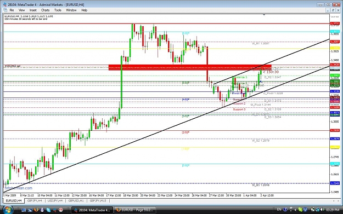This screenshot has height=214, width=343.
Task: Open the Charts menu
Action: point(46,10)
